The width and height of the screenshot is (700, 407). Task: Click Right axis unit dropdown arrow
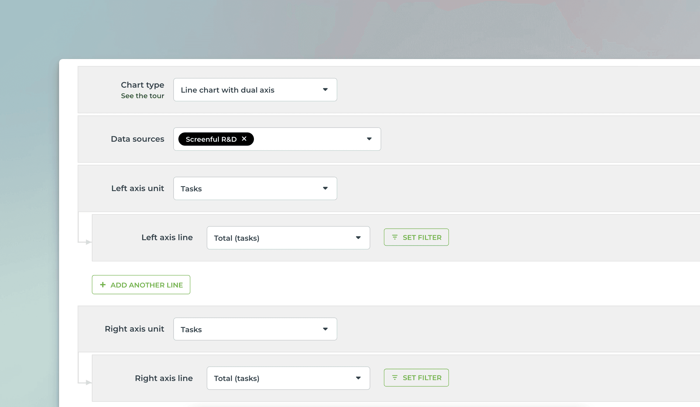325,329
